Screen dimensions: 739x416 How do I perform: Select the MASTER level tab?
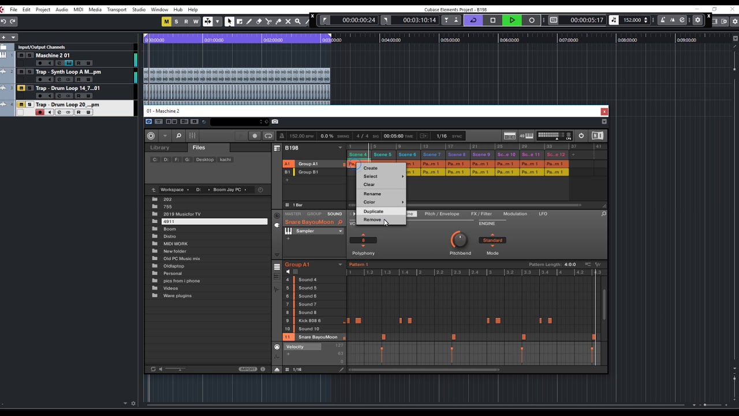[293, 214]
